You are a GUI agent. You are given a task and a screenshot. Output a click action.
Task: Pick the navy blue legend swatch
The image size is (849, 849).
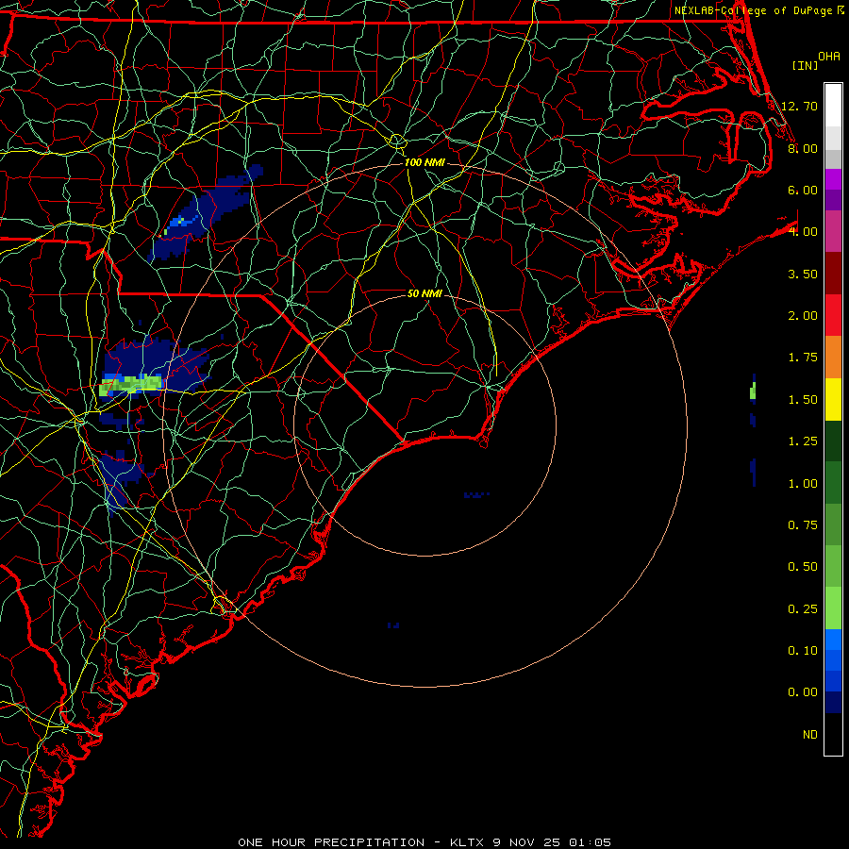(x=833, y=702)
